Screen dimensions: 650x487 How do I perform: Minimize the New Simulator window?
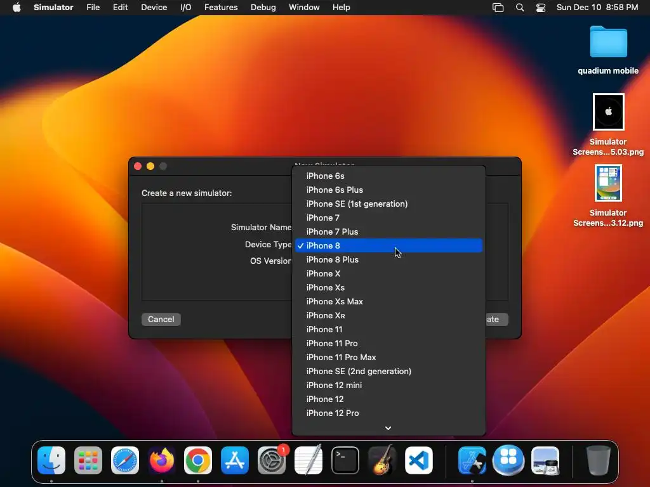(x=150, y=166)
